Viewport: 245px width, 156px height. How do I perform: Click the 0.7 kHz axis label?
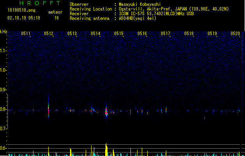tap(3, 129)
